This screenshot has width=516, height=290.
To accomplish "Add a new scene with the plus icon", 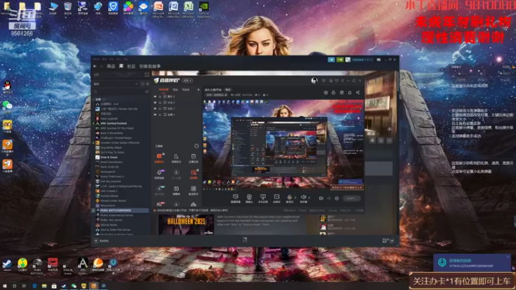I will click(x=199, y=90).
